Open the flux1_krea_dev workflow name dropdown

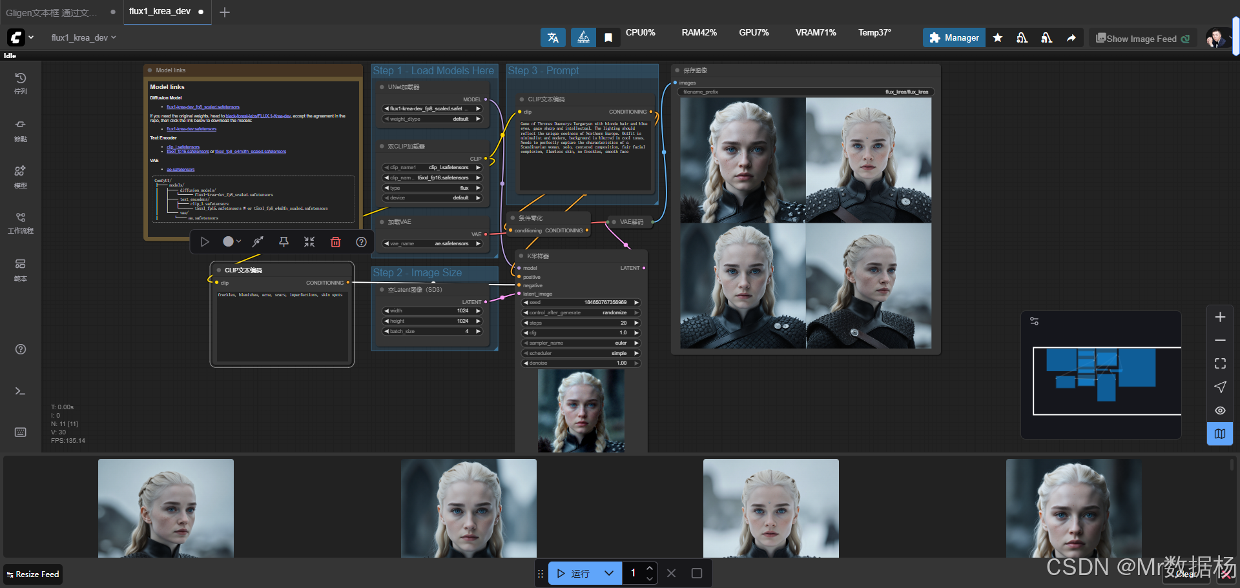[84, 38]
